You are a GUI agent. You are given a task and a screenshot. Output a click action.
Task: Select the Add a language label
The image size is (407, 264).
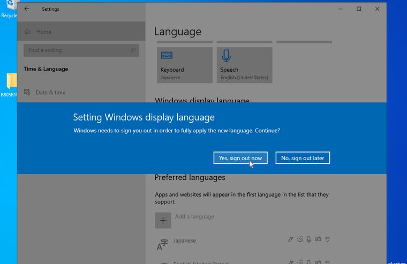[x=194, y=216]
